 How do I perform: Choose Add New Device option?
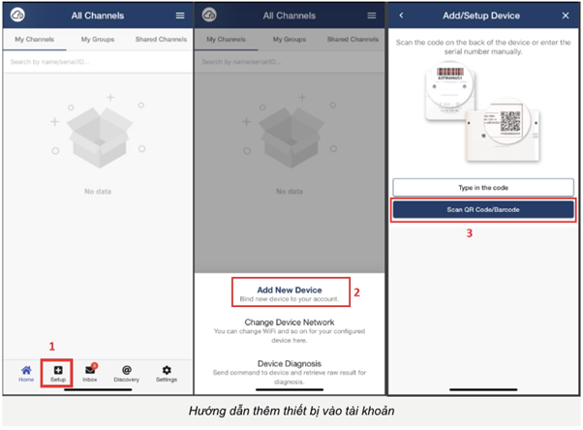(290, 293)
